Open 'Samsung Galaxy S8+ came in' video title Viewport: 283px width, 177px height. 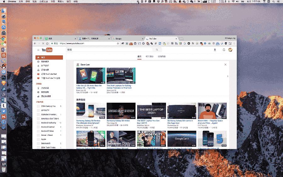pyautogui.click(x=180, y=122)
